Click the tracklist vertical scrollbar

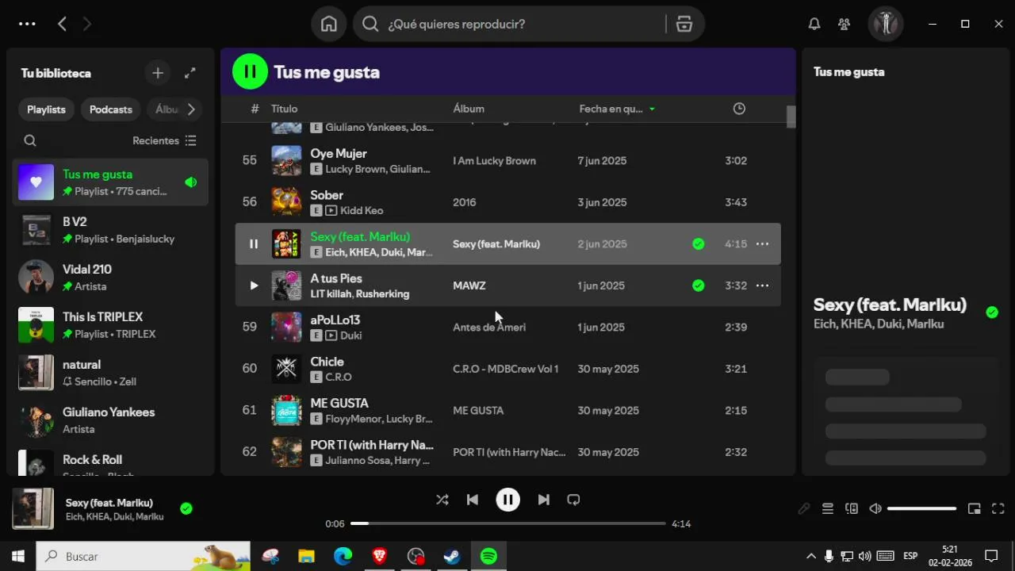[791, 117]
